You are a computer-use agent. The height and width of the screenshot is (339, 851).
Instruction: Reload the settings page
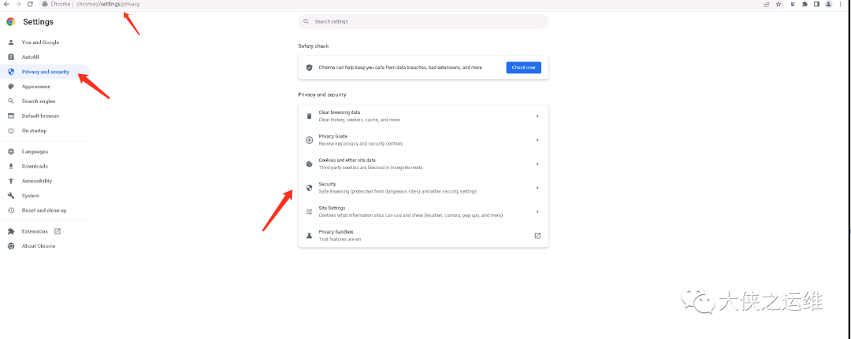tap(30, 4)
